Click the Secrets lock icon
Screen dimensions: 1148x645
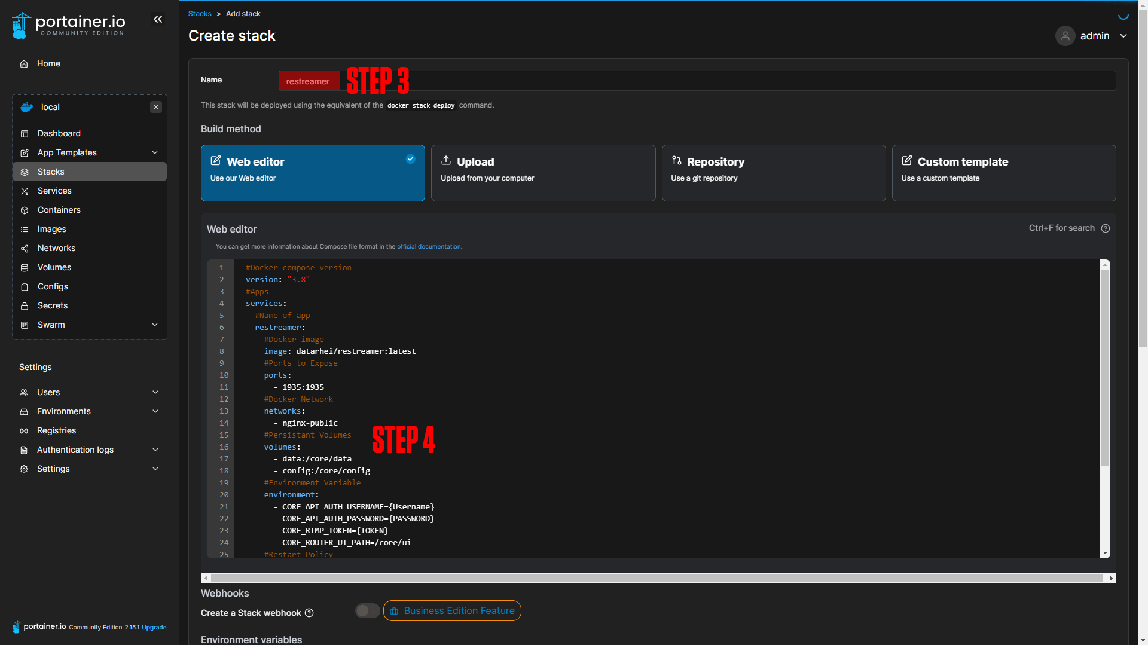[25, 306]
